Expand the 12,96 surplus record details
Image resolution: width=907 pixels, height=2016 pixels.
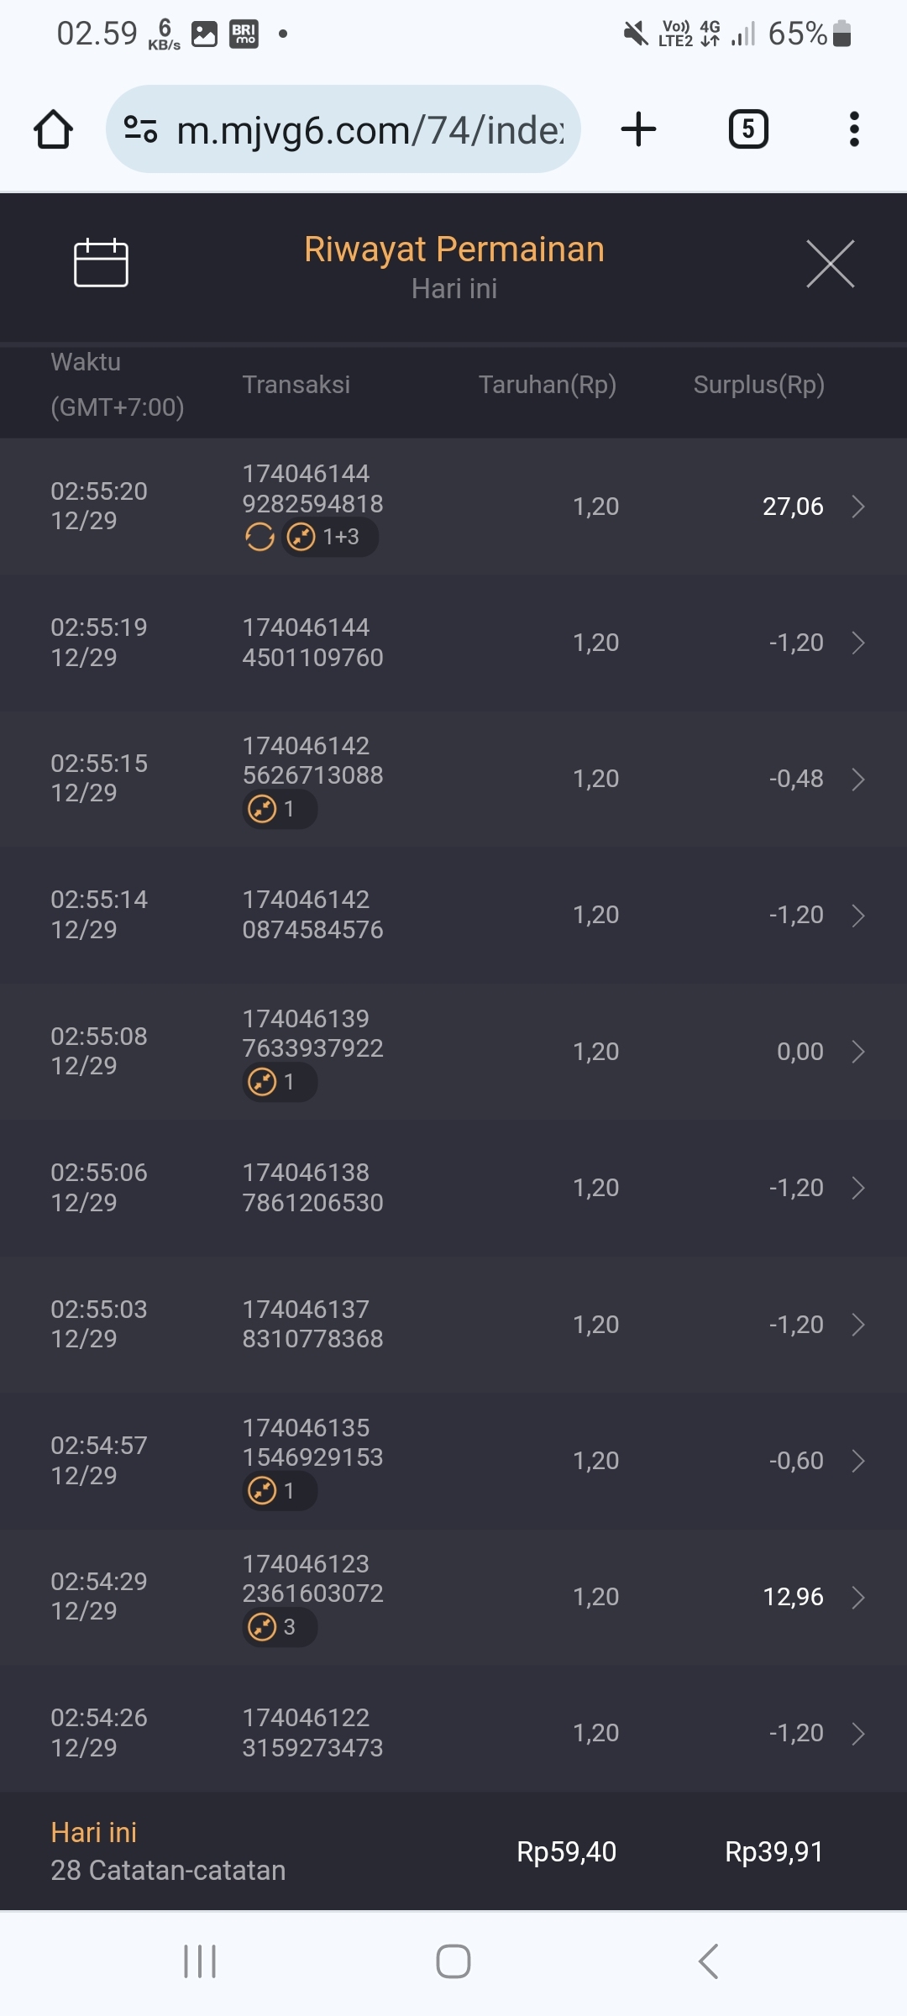coord(857,1597)
